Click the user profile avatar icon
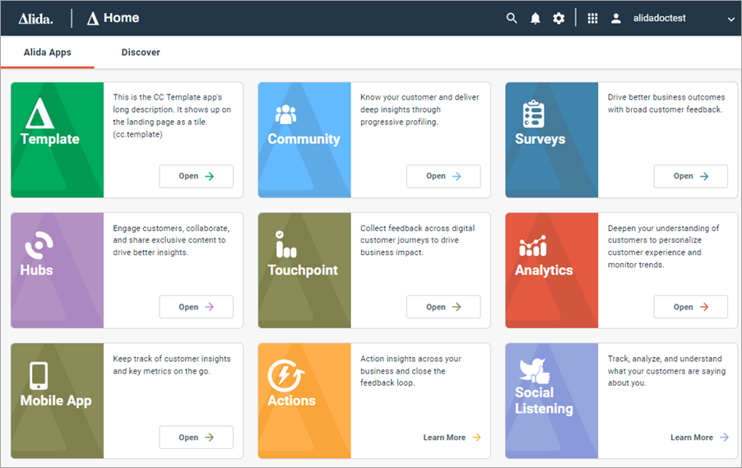742x468 pixels. [x=615, y=18]
